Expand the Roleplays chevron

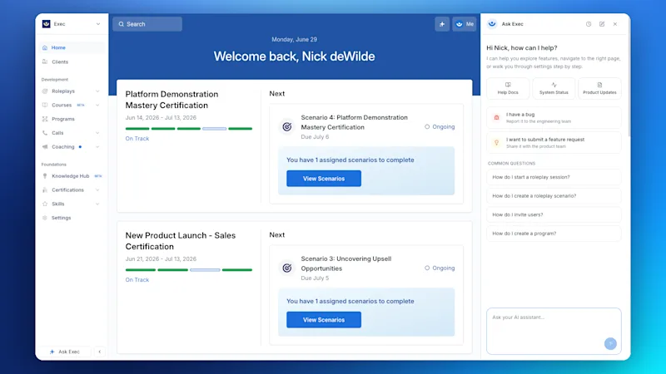(x=97, y=91)
